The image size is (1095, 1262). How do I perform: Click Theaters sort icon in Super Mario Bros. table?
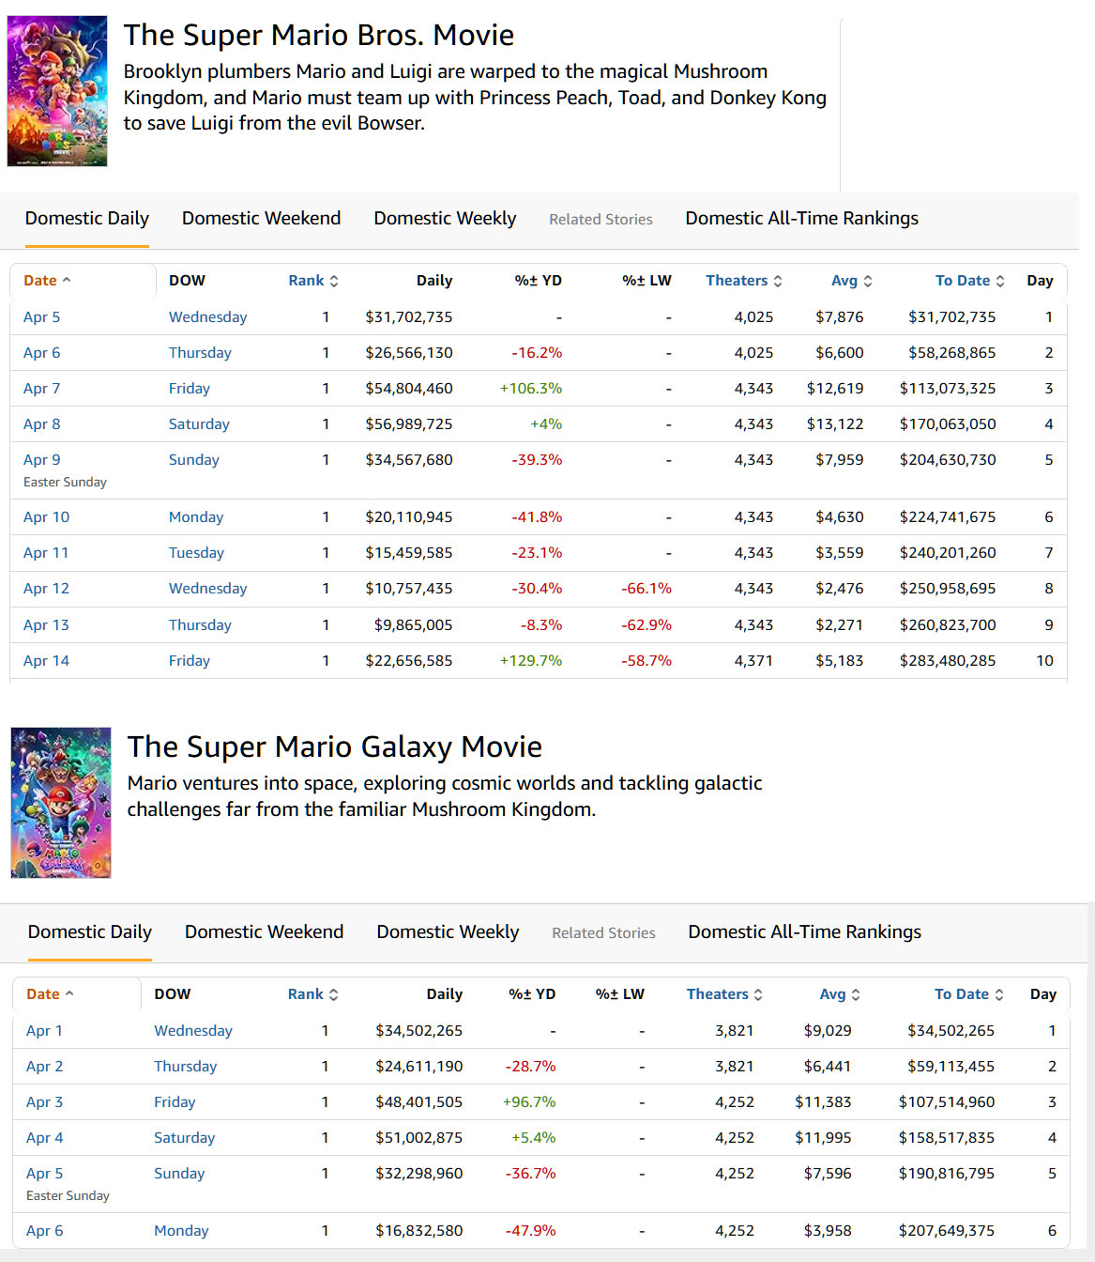click(778, 281)
